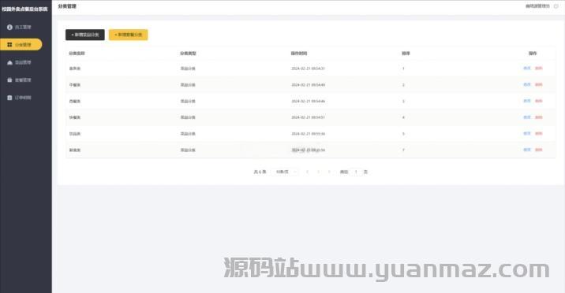This screenshot has width=565, height=293.
Task: Click red delete link for row with order 7
Action: click(539, 150)
